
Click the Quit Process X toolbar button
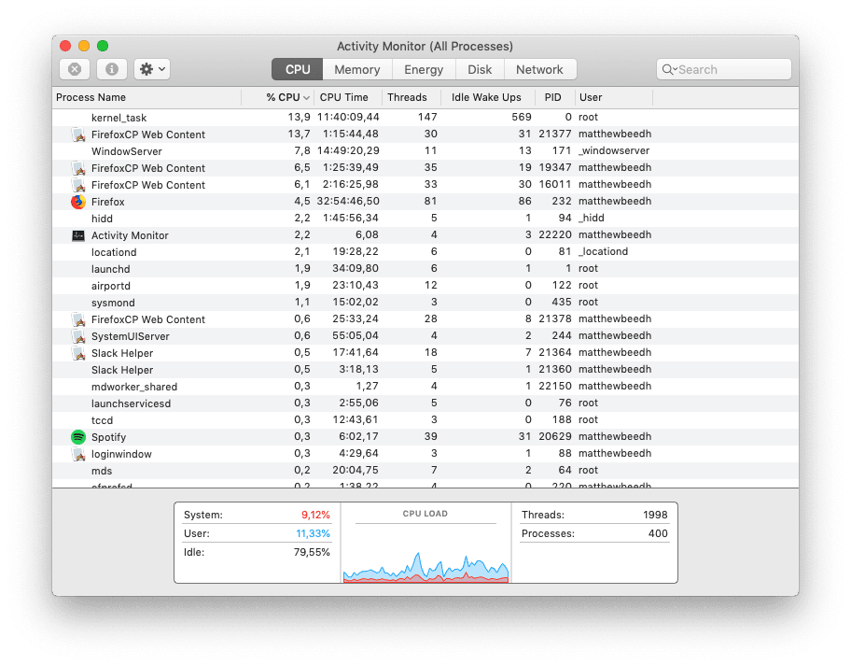(75, 69)
